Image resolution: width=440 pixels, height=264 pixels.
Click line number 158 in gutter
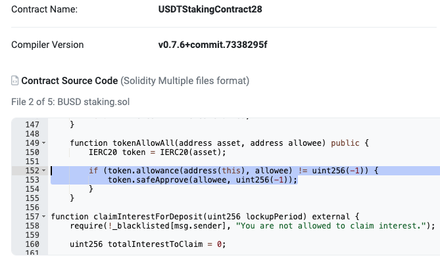click(x=32, y=226)
